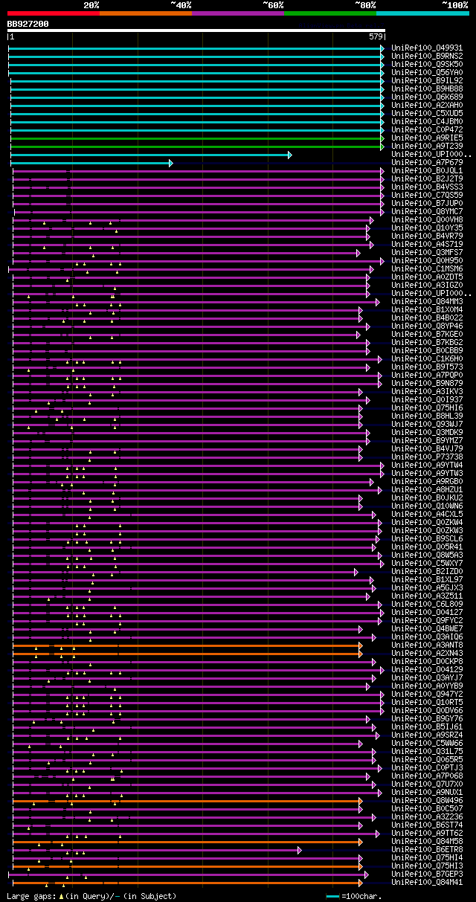Click the UniRef100_Q8W496 label
The width and height of the screenshot is (476, 902).
point(427,800)
